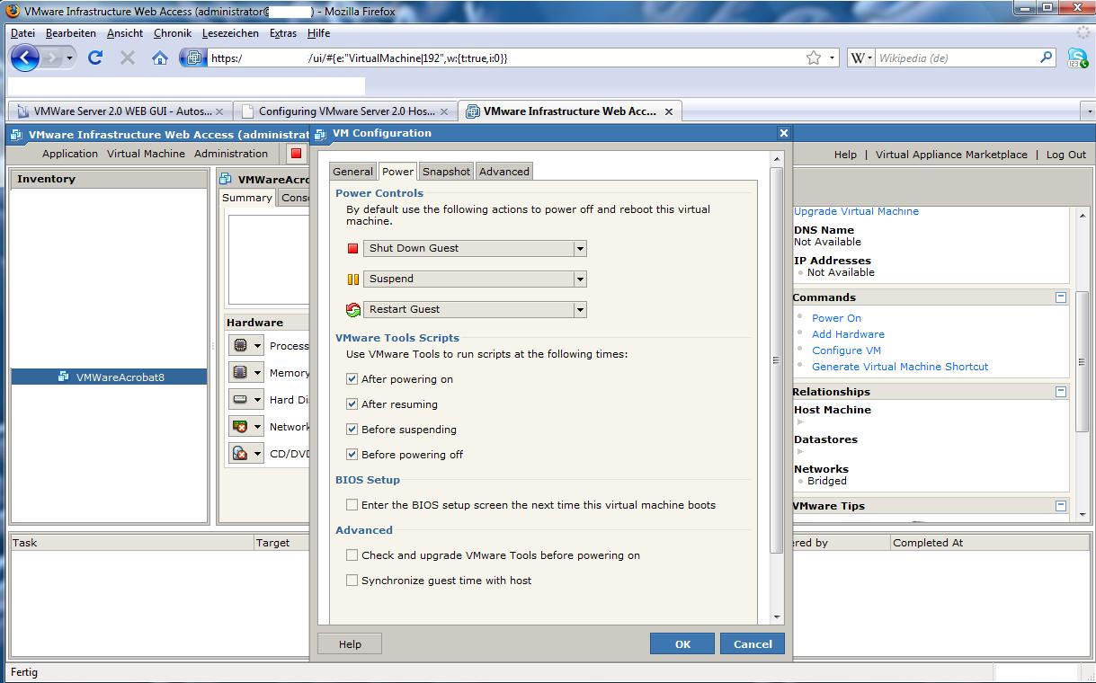
Task: Click the site identity icon beside the URL
Action: 193,58
